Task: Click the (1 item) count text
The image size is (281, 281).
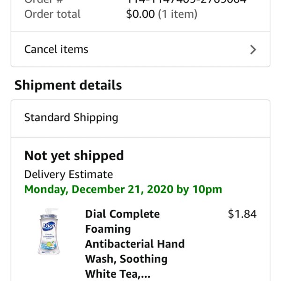Action: (177, 14)
